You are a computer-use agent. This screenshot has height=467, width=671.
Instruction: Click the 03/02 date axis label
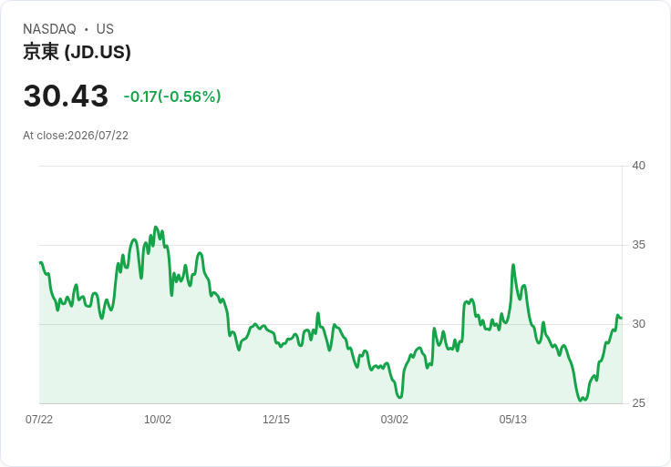394,420
